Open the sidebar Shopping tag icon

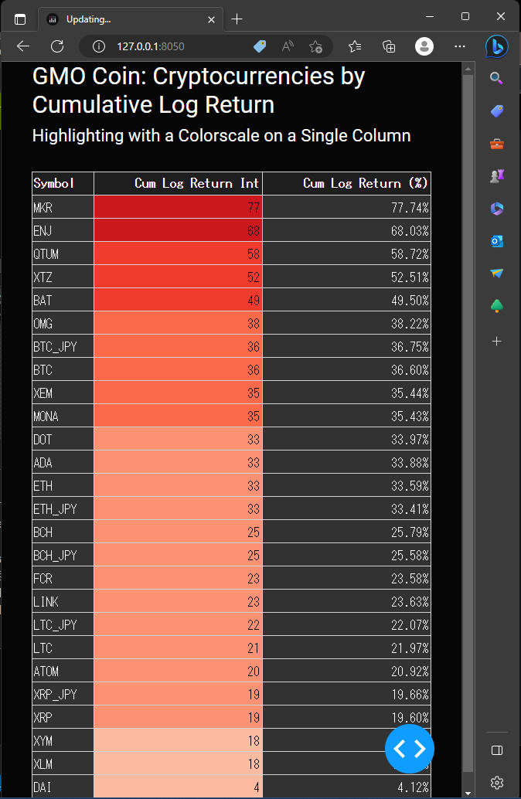pyautogui.click(x=496, y=111)
